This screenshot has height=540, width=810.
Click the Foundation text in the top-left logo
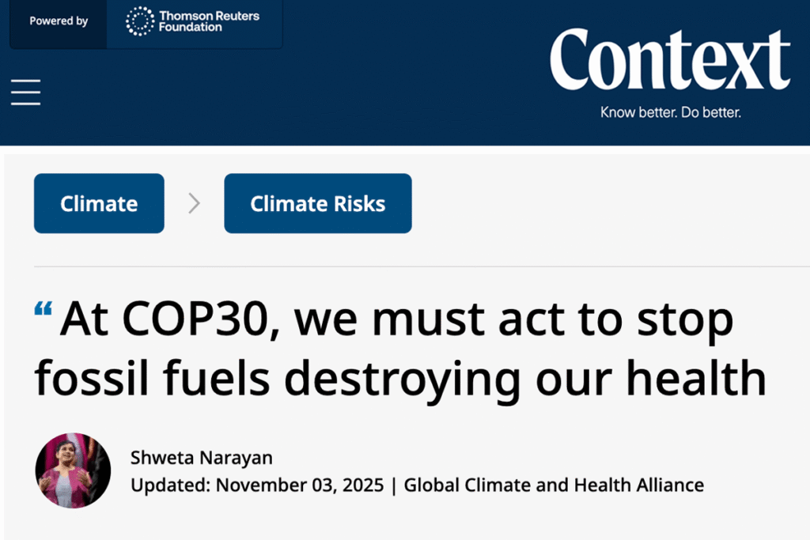[191, 26]
